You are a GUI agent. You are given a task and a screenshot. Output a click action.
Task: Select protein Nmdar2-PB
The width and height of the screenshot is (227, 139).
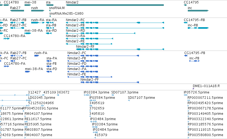tap(83, 61)
